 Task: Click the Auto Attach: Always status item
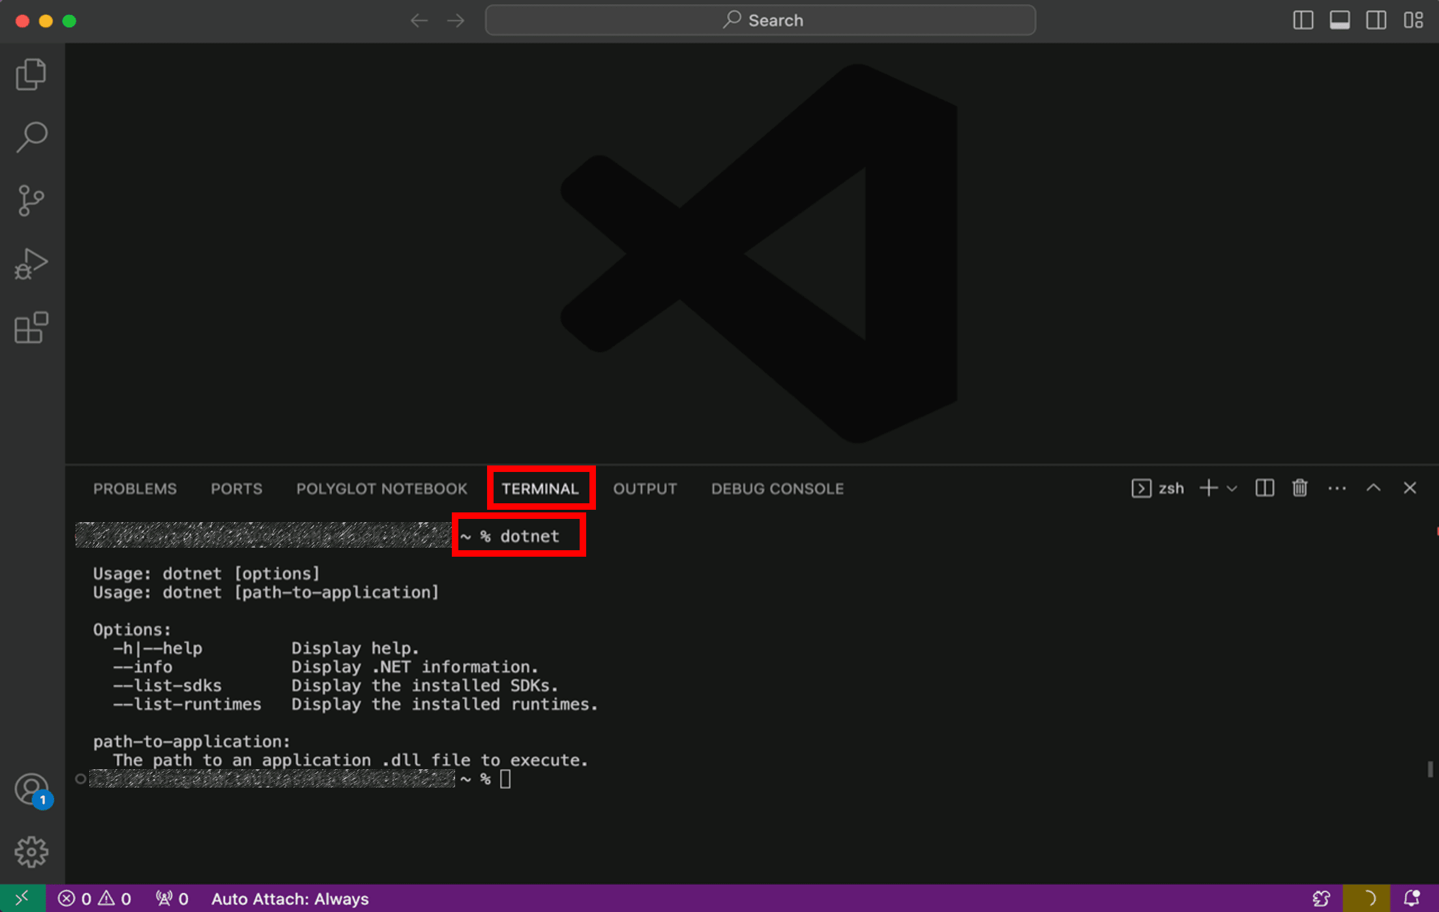(x=289, y=898)
